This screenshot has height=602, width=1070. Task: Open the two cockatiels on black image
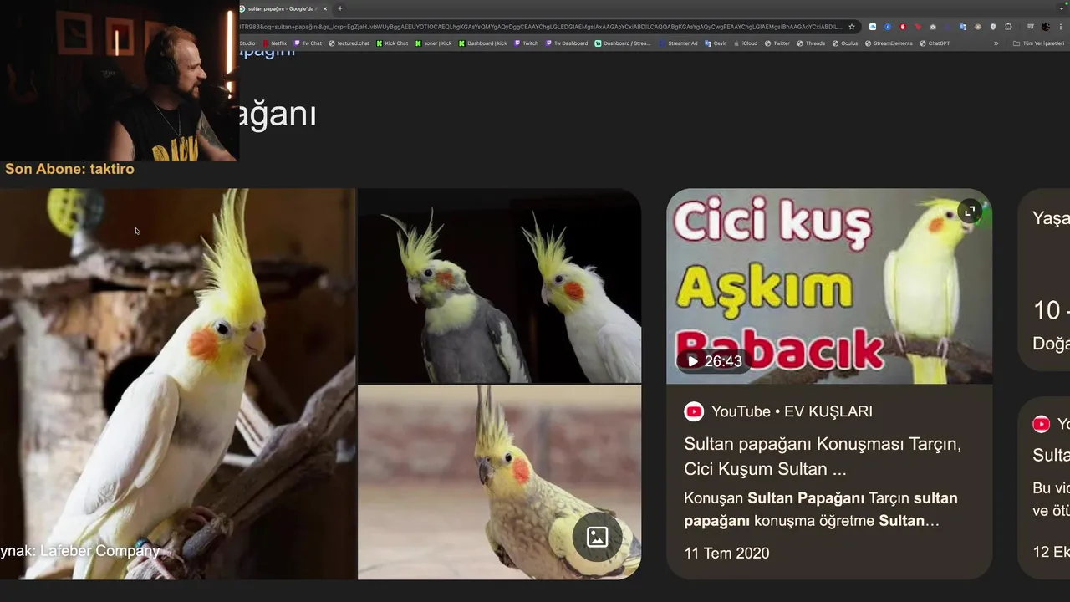(x=500, y=286)
